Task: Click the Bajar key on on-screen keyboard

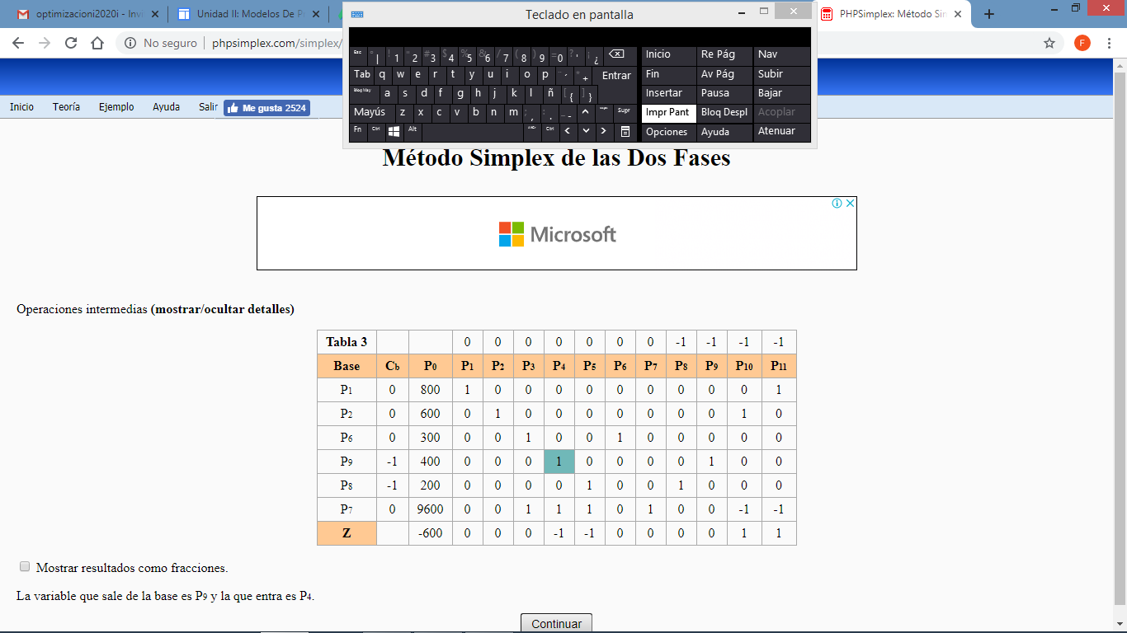Action: (x=782, y=93)
